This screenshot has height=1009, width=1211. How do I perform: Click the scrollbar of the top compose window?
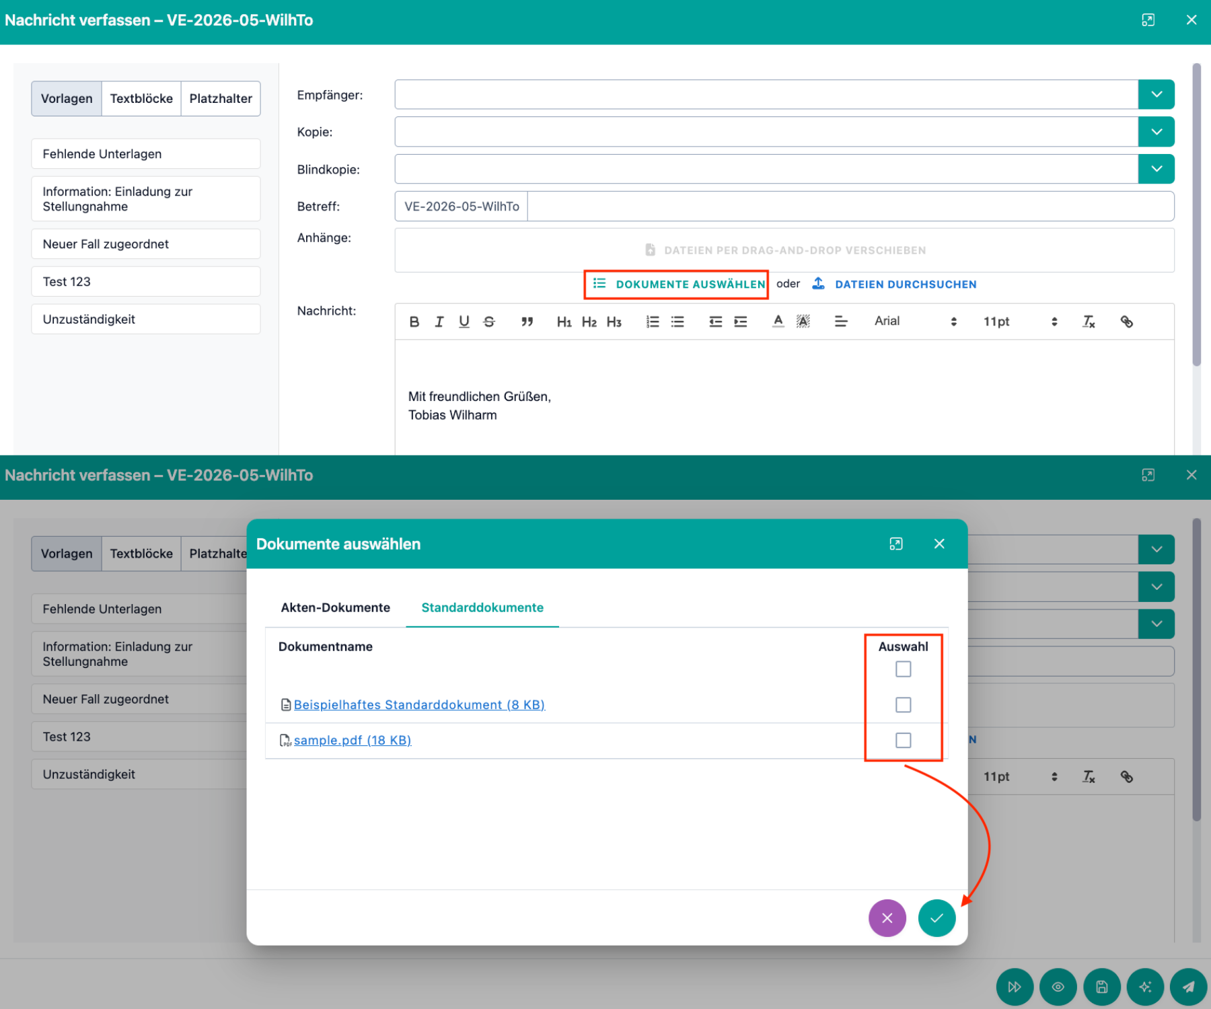pos(1196,215)
